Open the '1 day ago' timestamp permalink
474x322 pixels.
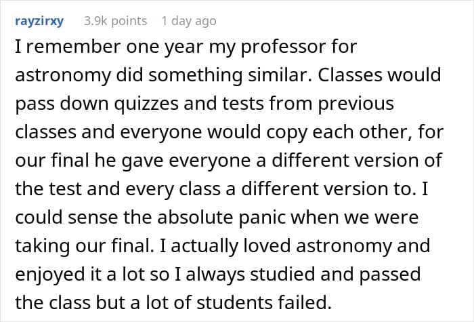pyautogui.click(x=189, y=21)
